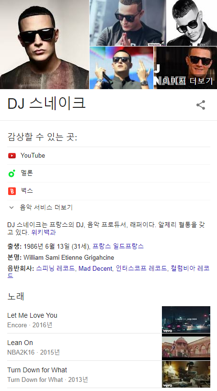Viewport: 217px width, 391px height.
Task: Open the Mad Decent label link
Action: pos(95,268)
